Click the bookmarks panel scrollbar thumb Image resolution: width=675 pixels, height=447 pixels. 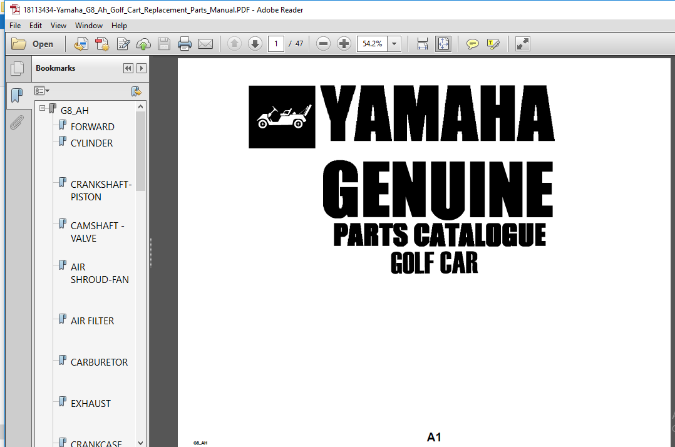[x=140, y=151]
